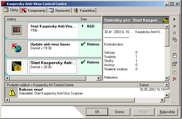Click the Datum column header
182x119 pixels.
(x=151, y=85)
